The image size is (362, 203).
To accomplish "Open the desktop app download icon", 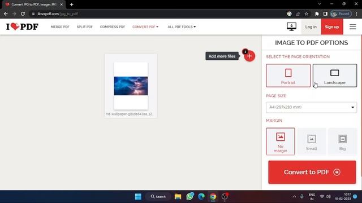I will coord(292,27).
